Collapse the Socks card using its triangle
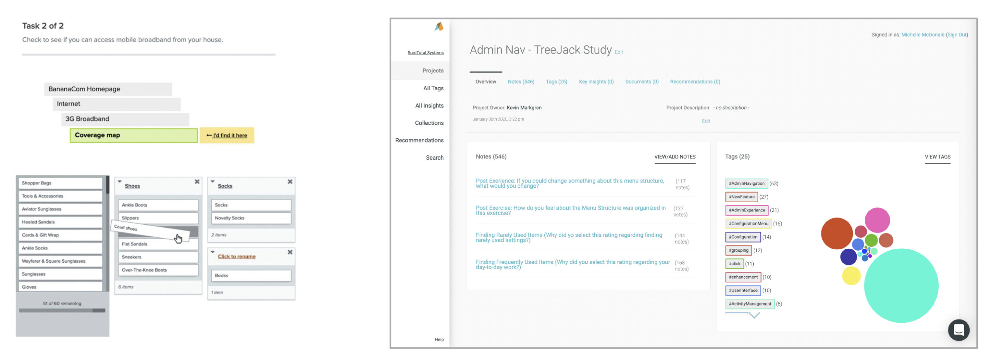This screenshot has width=991, height=363. 213,181
